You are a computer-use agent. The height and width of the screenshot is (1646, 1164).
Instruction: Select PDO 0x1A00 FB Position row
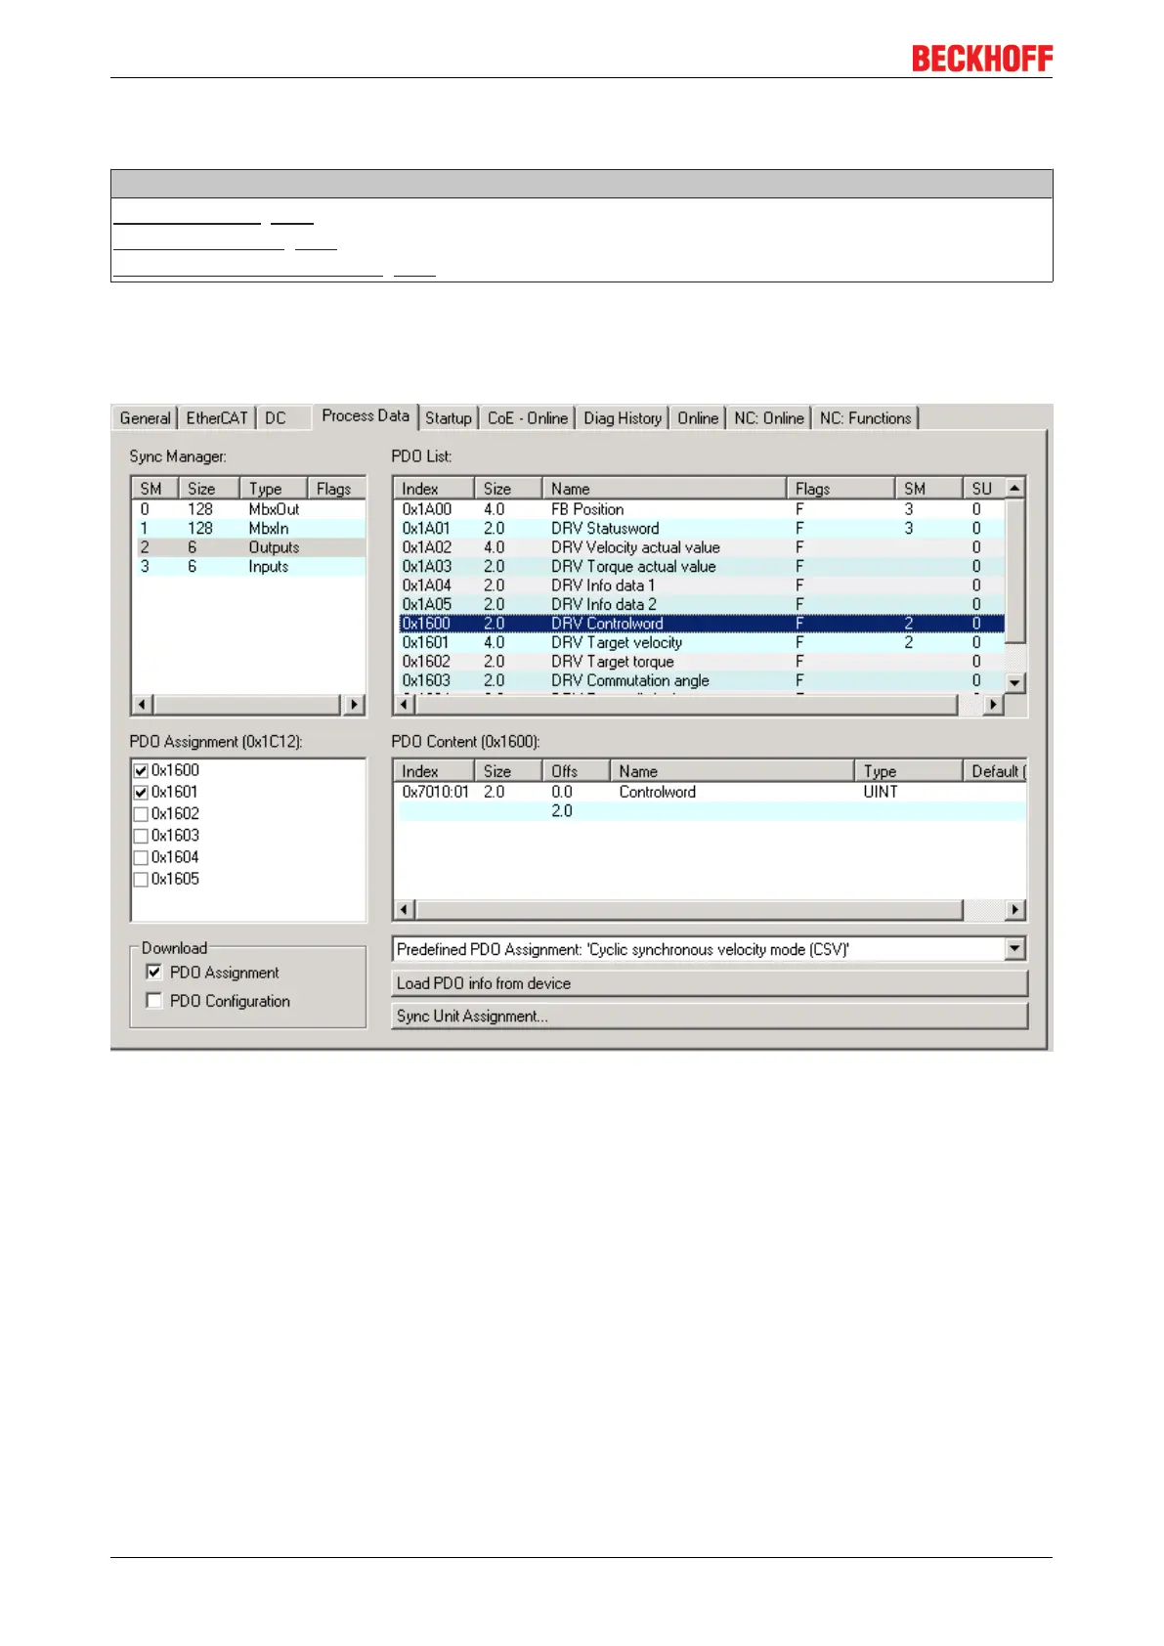click(x=700, y=509)
